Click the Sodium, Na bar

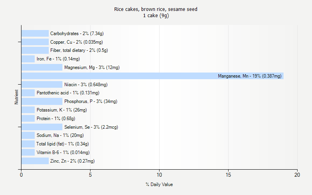pyautogui.click(x=28, y=135)
